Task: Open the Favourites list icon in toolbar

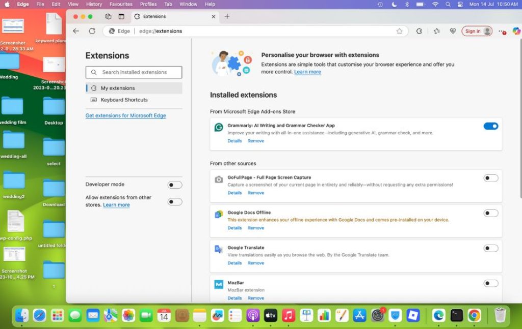Action: point(436,31)
